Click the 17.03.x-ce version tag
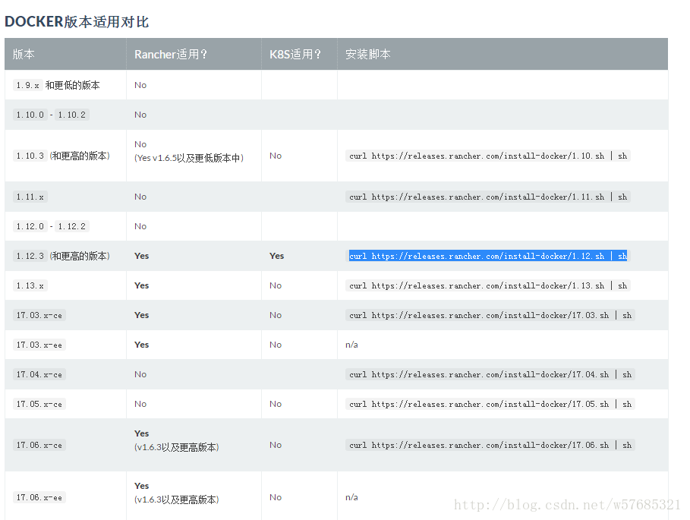 point(39,315)
